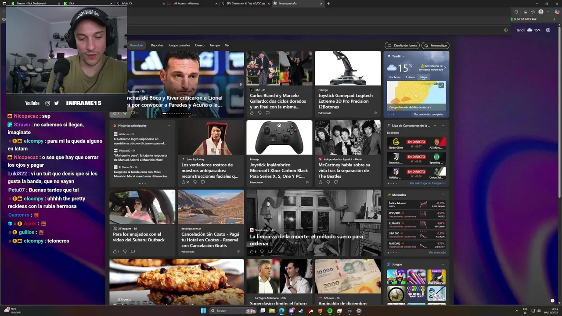Open the browser favorites star icon

533,12
